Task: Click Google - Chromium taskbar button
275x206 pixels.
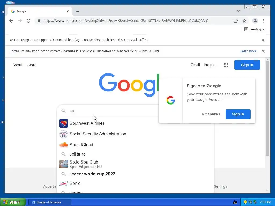Action: [50, 202]
